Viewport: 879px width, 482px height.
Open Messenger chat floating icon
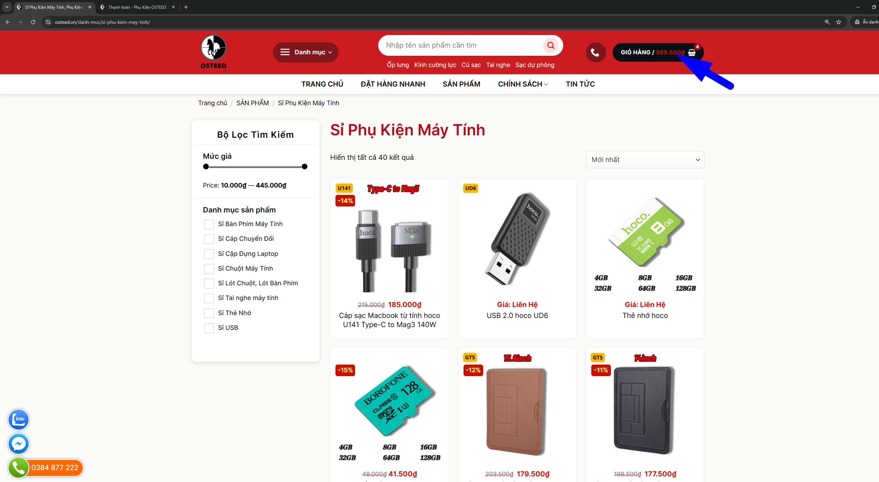pyautogui.click(x=19, y=444)
